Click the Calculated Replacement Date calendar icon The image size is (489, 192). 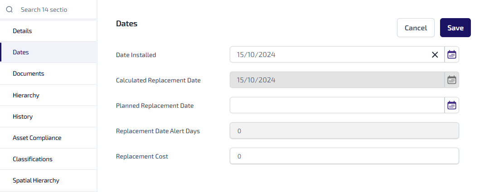point(451,80)
